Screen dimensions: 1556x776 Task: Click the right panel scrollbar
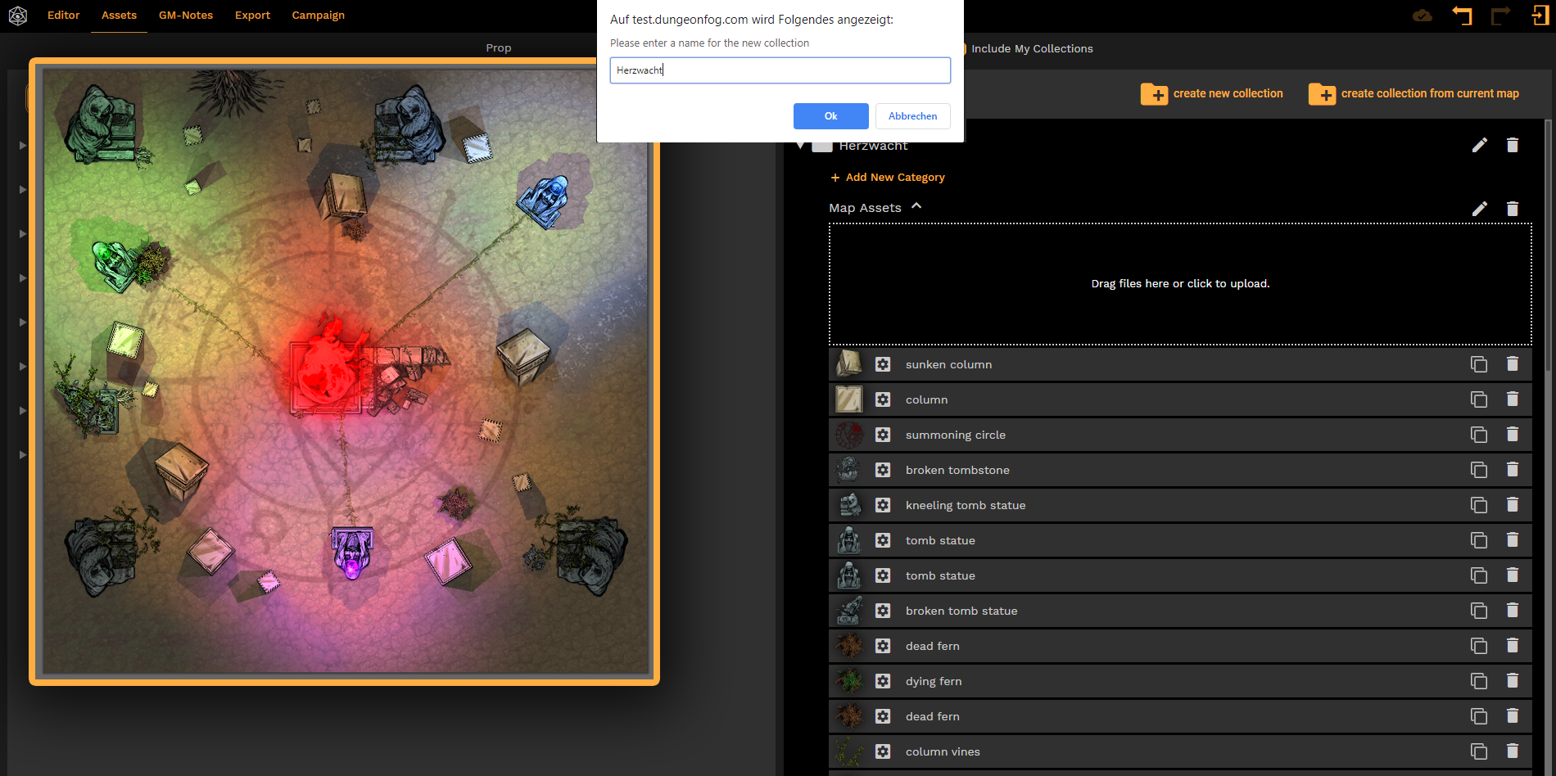pyautogui.click(x=1548, y=246)
